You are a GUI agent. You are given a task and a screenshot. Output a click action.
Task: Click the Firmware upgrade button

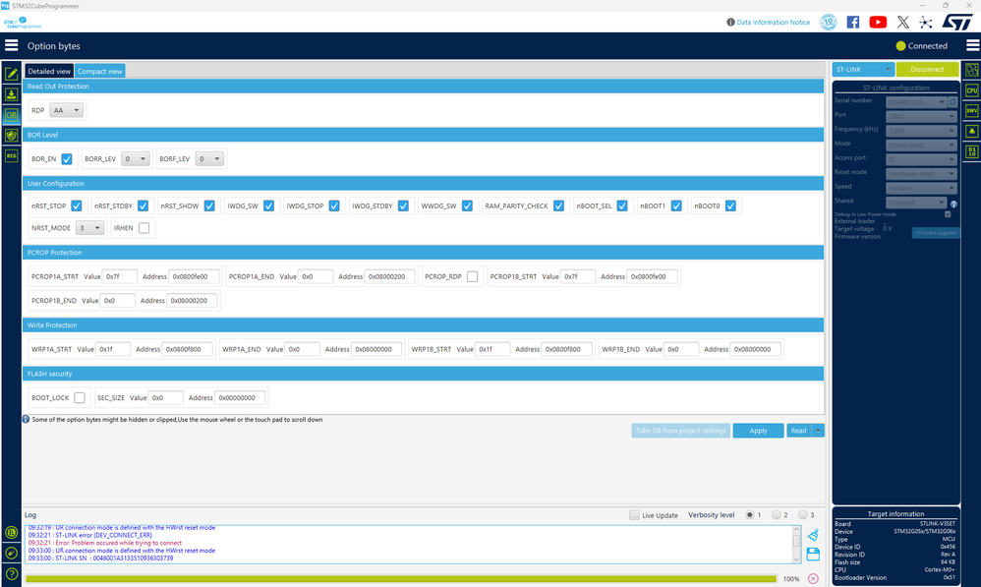click(936, 233)
